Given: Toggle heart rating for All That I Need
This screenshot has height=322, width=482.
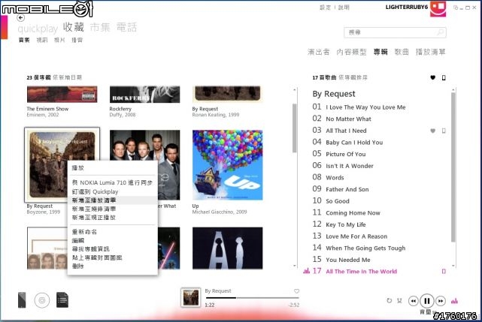Looking at the screenshot, I should click(433, 131).
